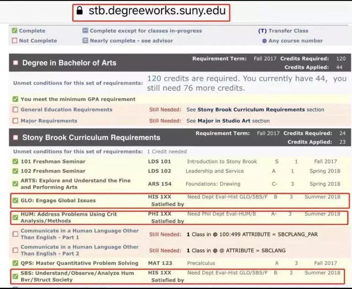Click the SBS Understand/Observe/Analyze checkbox
Viewport: 352px width, 289px height.
pyautogui.click(x=15, y=277)
